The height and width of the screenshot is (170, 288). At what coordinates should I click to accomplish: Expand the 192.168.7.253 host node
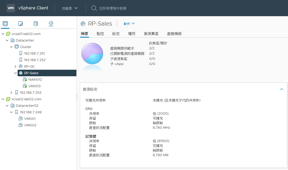point(11,93)
